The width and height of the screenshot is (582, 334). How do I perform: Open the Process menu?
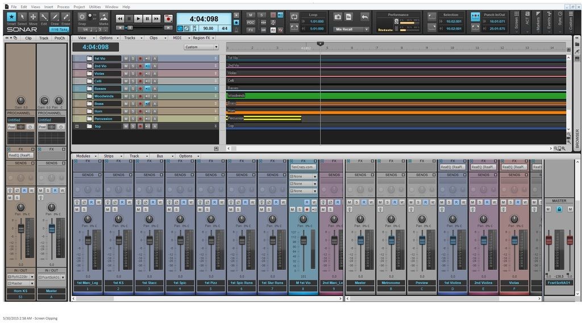(x=63, y=7)
